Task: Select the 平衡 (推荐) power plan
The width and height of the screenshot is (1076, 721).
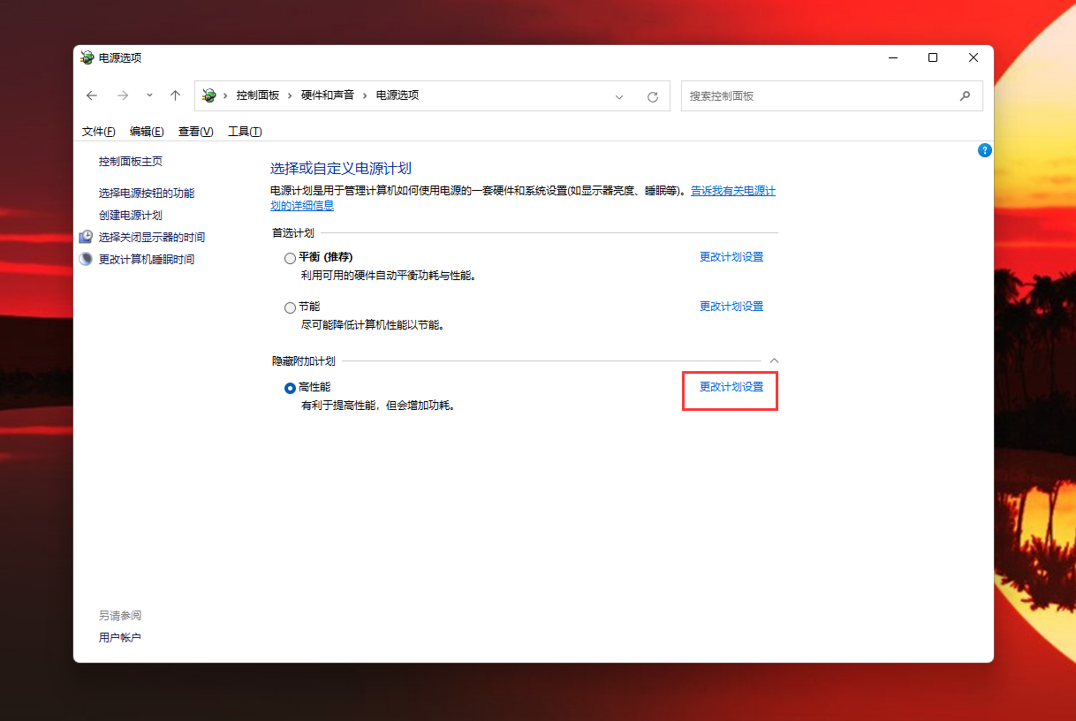Action: [x=290, y=257]
